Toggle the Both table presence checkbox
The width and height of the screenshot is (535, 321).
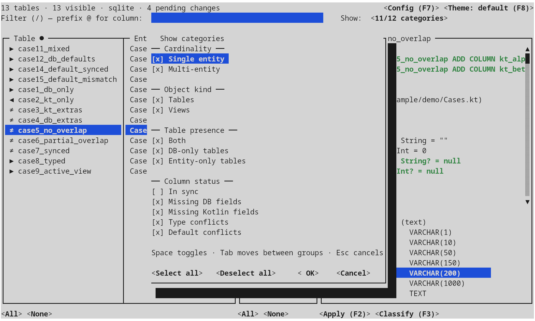(158, 141)
